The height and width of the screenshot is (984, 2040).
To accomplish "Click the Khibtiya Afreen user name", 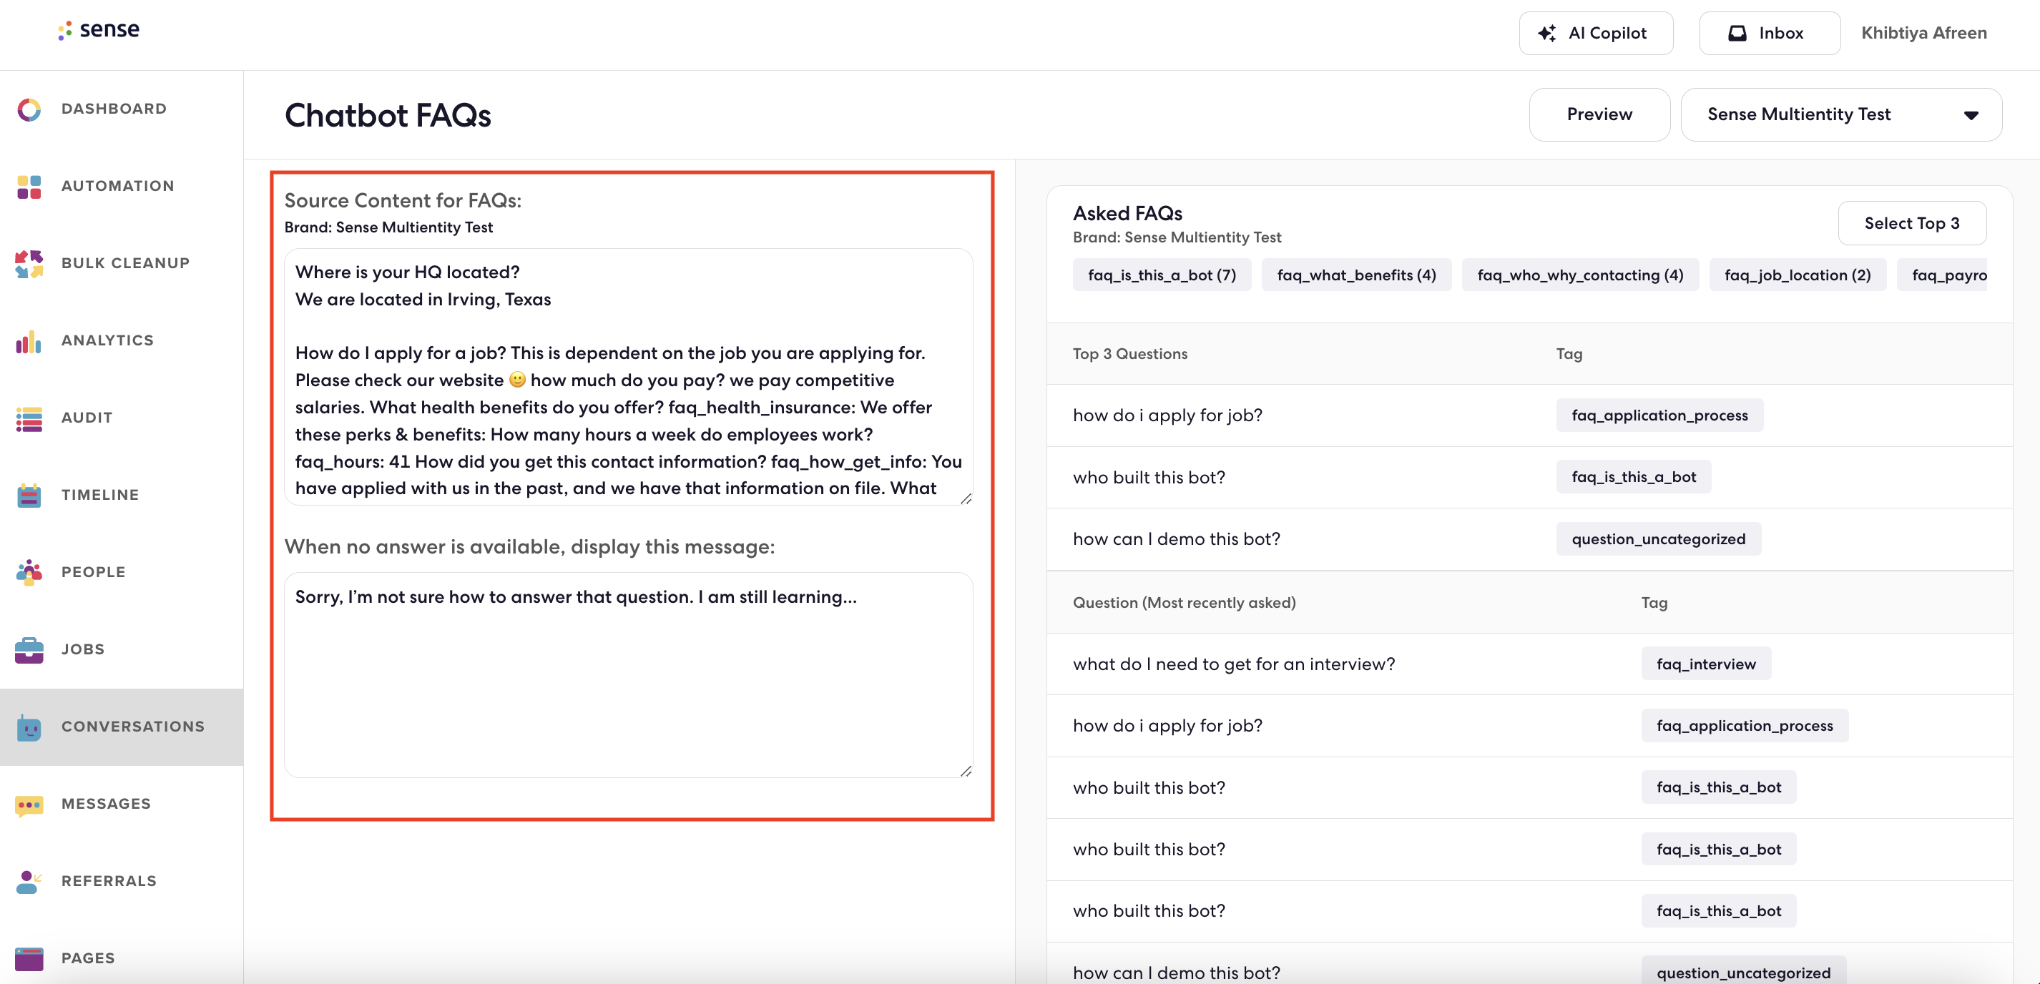I will point(1923,33).
